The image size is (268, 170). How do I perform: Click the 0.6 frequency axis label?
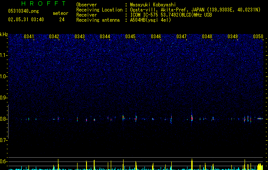(x=3, y=161)
